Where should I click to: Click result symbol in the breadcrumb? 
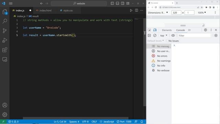pos(34,16)
